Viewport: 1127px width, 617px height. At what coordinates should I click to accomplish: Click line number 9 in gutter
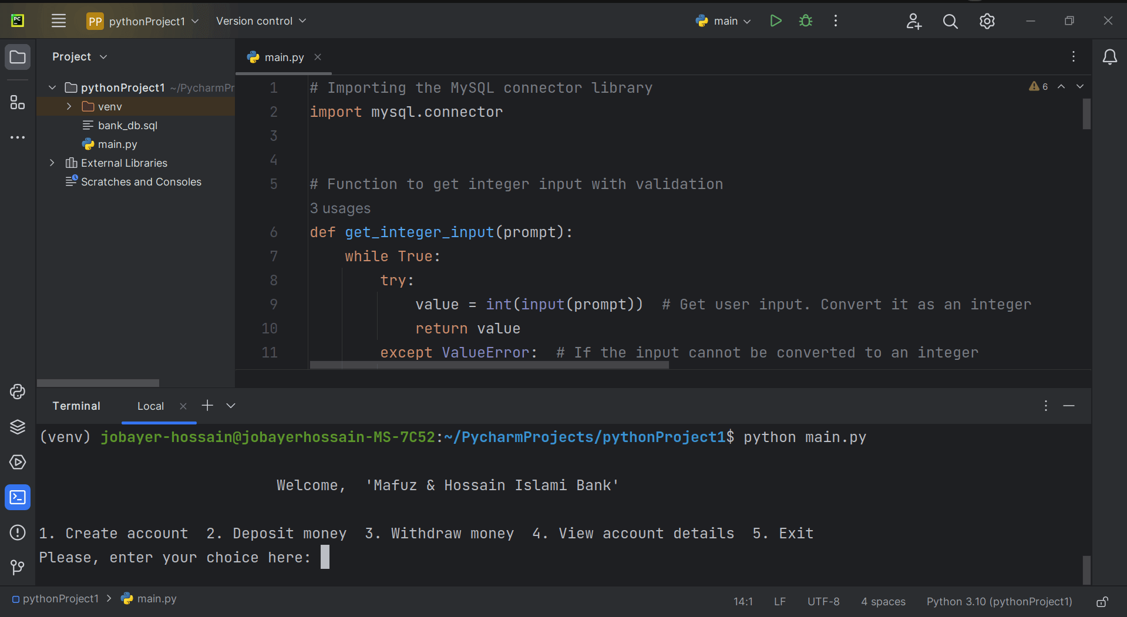tap(274, 304)
